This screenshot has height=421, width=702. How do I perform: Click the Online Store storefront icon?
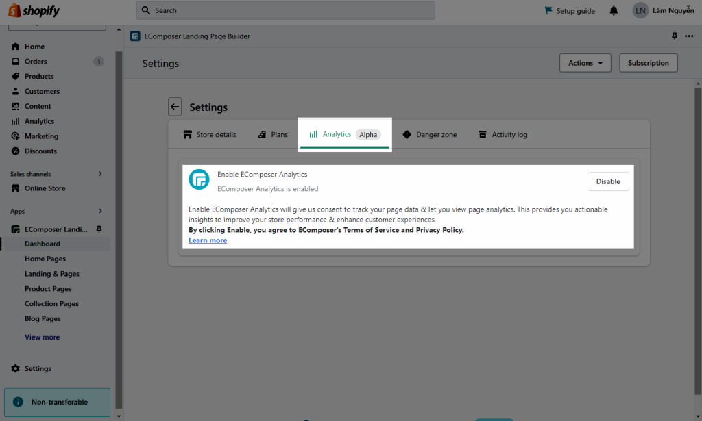(16, 188)
